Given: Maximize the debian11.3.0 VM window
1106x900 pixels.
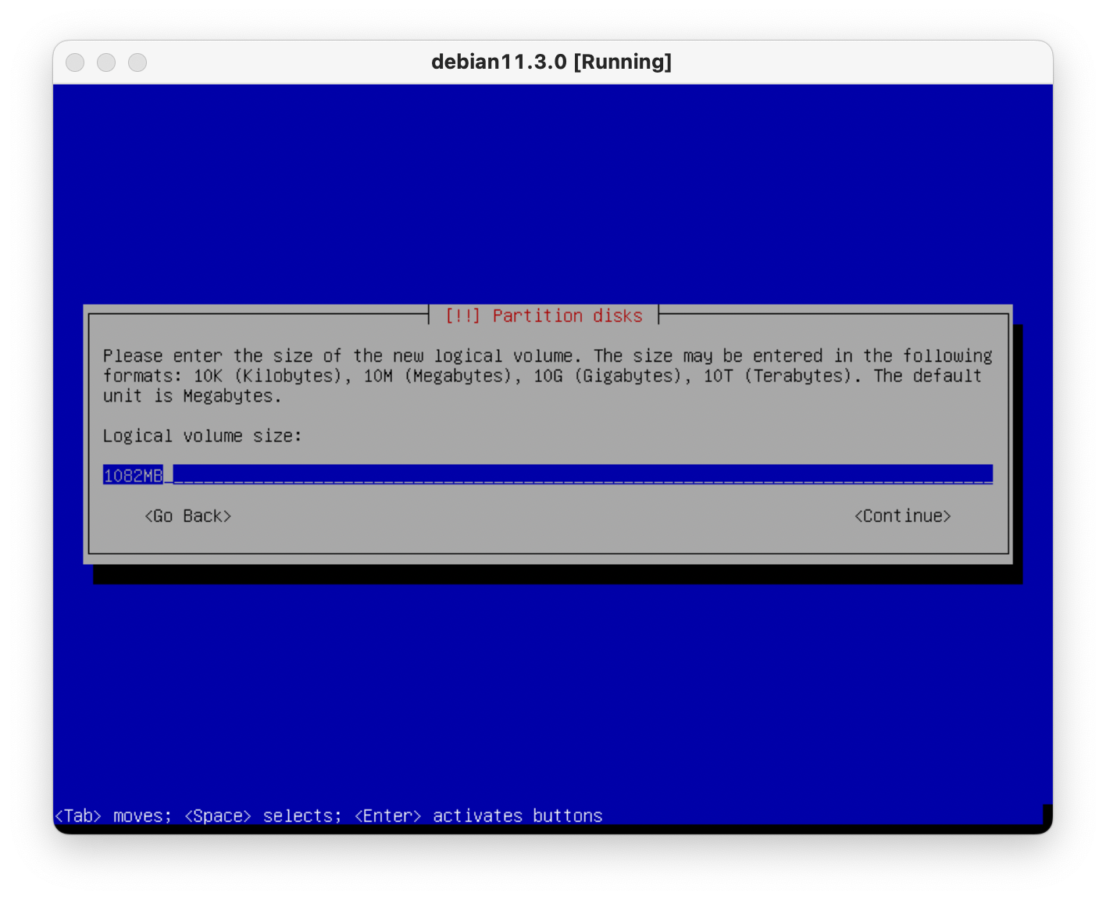Looking at the screenshot, I should coord(137,62).
